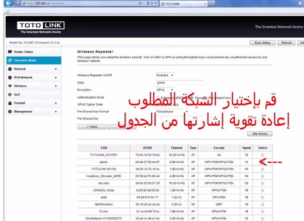The height and width of the screenshot is (221, 304).
Task: Click the Easy Setup button
Action: [262, 43]
